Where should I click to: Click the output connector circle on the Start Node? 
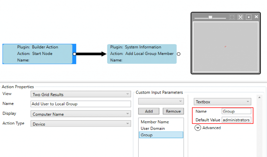tap(75, 54)
